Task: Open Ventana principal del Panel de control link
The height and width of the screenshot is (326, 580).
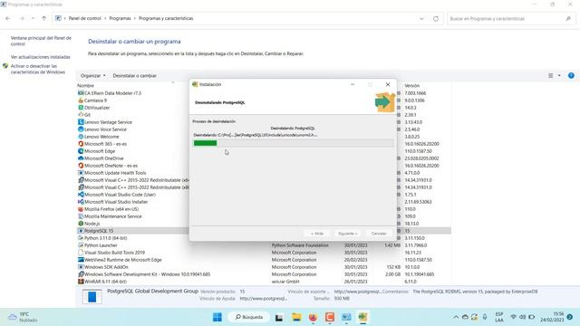Action: click(41, 41)
